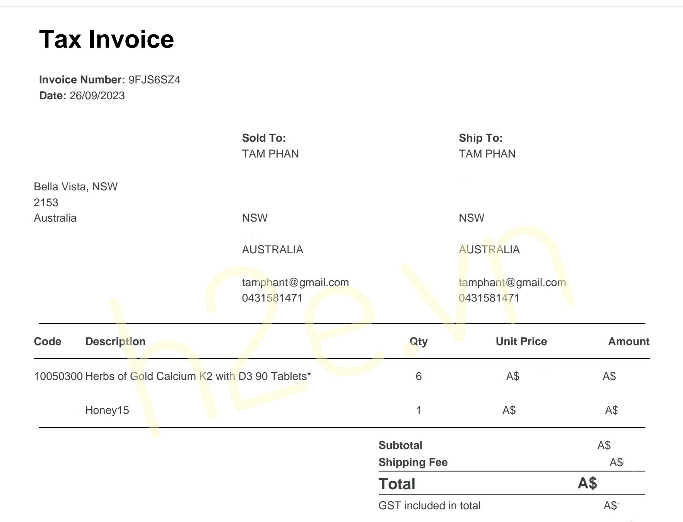Select Sold To phone number 0431581471
This screenshot has width=683, height=522.
tap(272, 298)
